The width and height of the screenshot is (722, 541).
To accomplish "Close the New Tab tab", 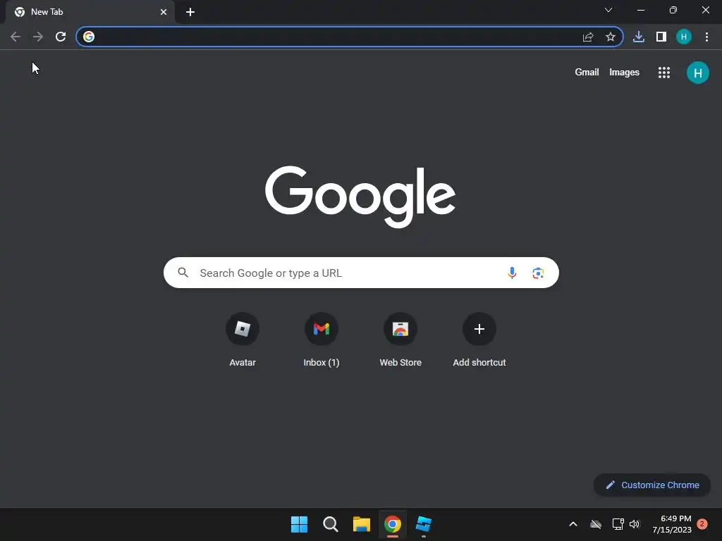I will tap(164, 12).
